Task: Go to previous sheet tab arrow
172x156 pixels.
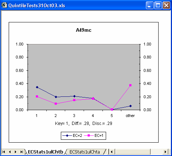Action: [x=10, y=152]
